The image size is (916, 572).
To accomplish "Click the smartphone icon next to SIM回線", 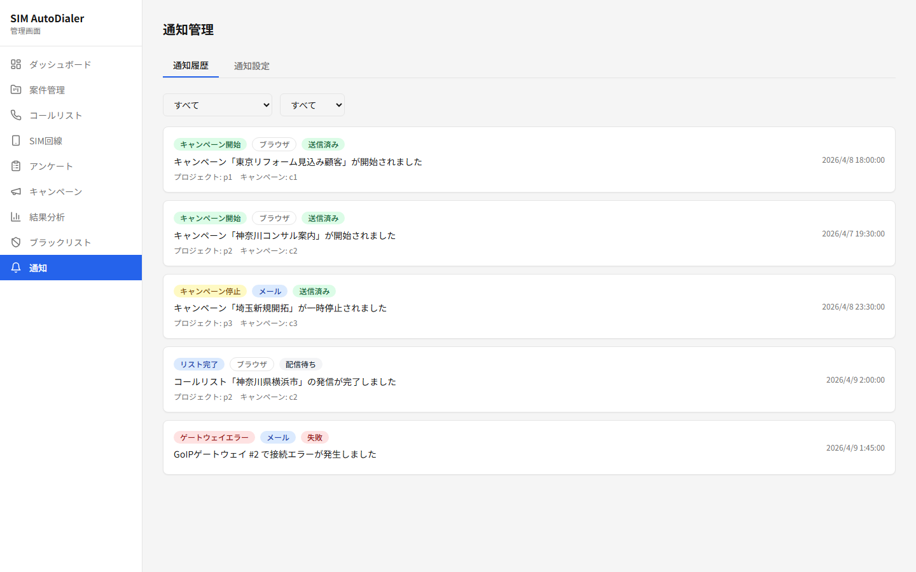I will (16, 140).
